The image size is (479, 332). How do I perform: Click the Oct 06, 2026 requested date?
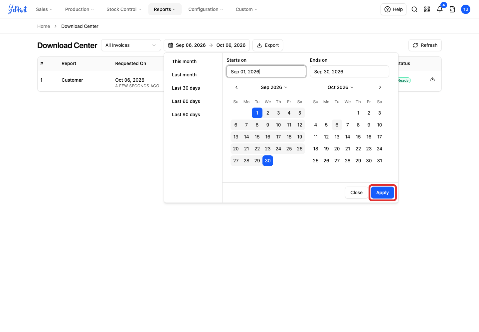(x=130, y=80)
